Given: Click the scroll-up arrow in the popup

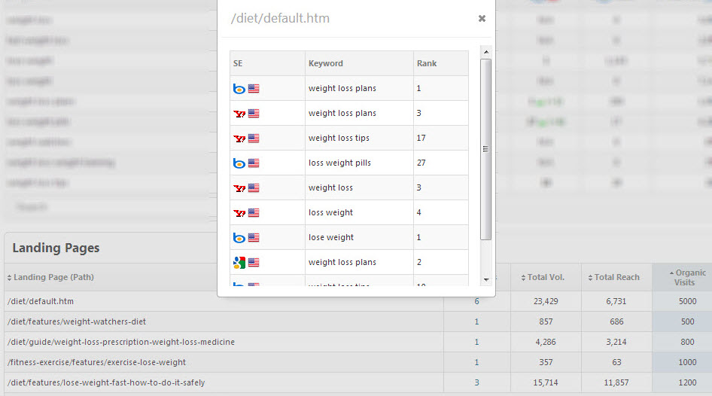Looking at the screenshot, I should (x=485, y=53).
